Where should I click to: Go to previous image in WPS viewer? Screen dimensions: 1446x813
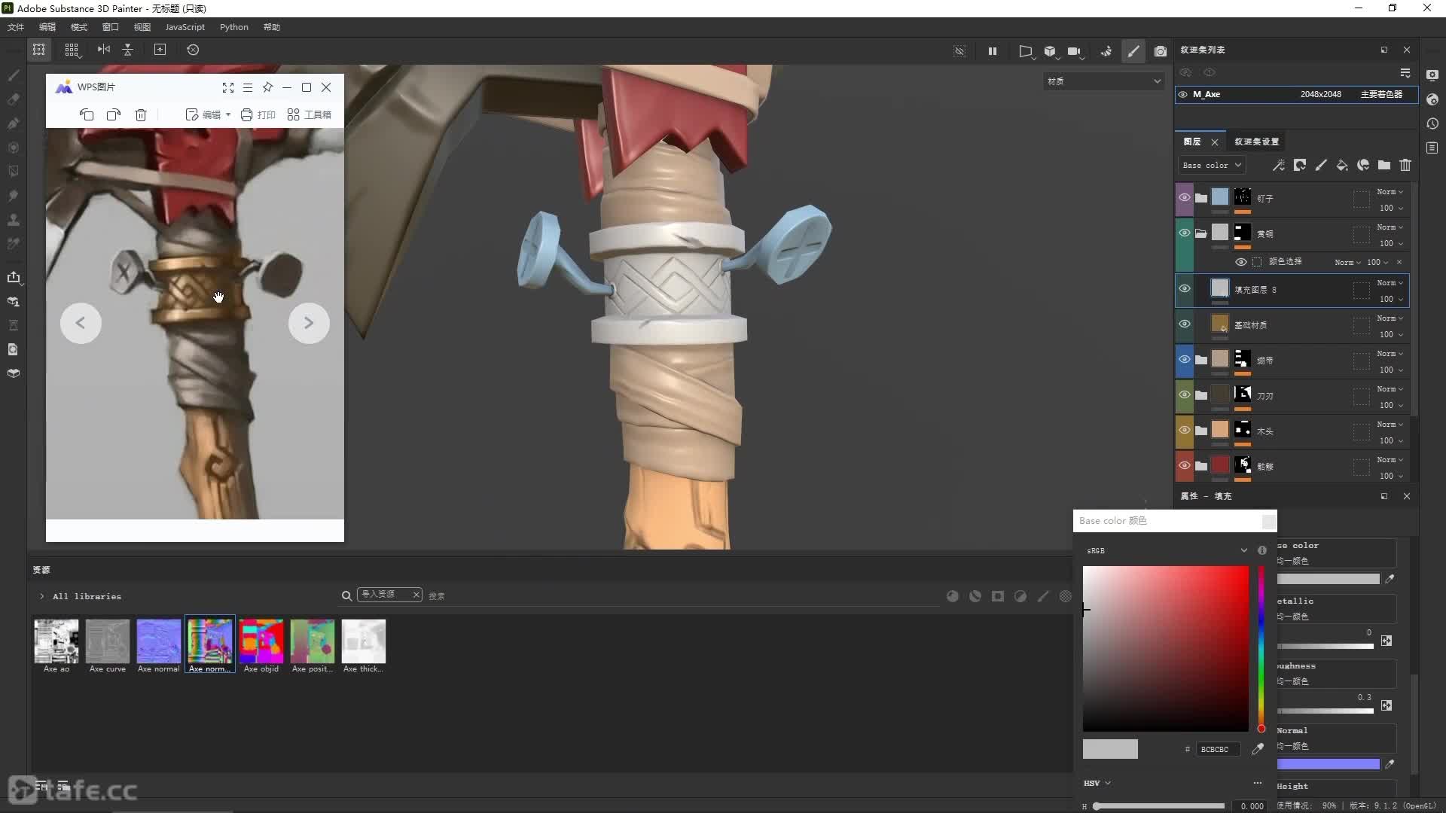(x=81, y=323)
